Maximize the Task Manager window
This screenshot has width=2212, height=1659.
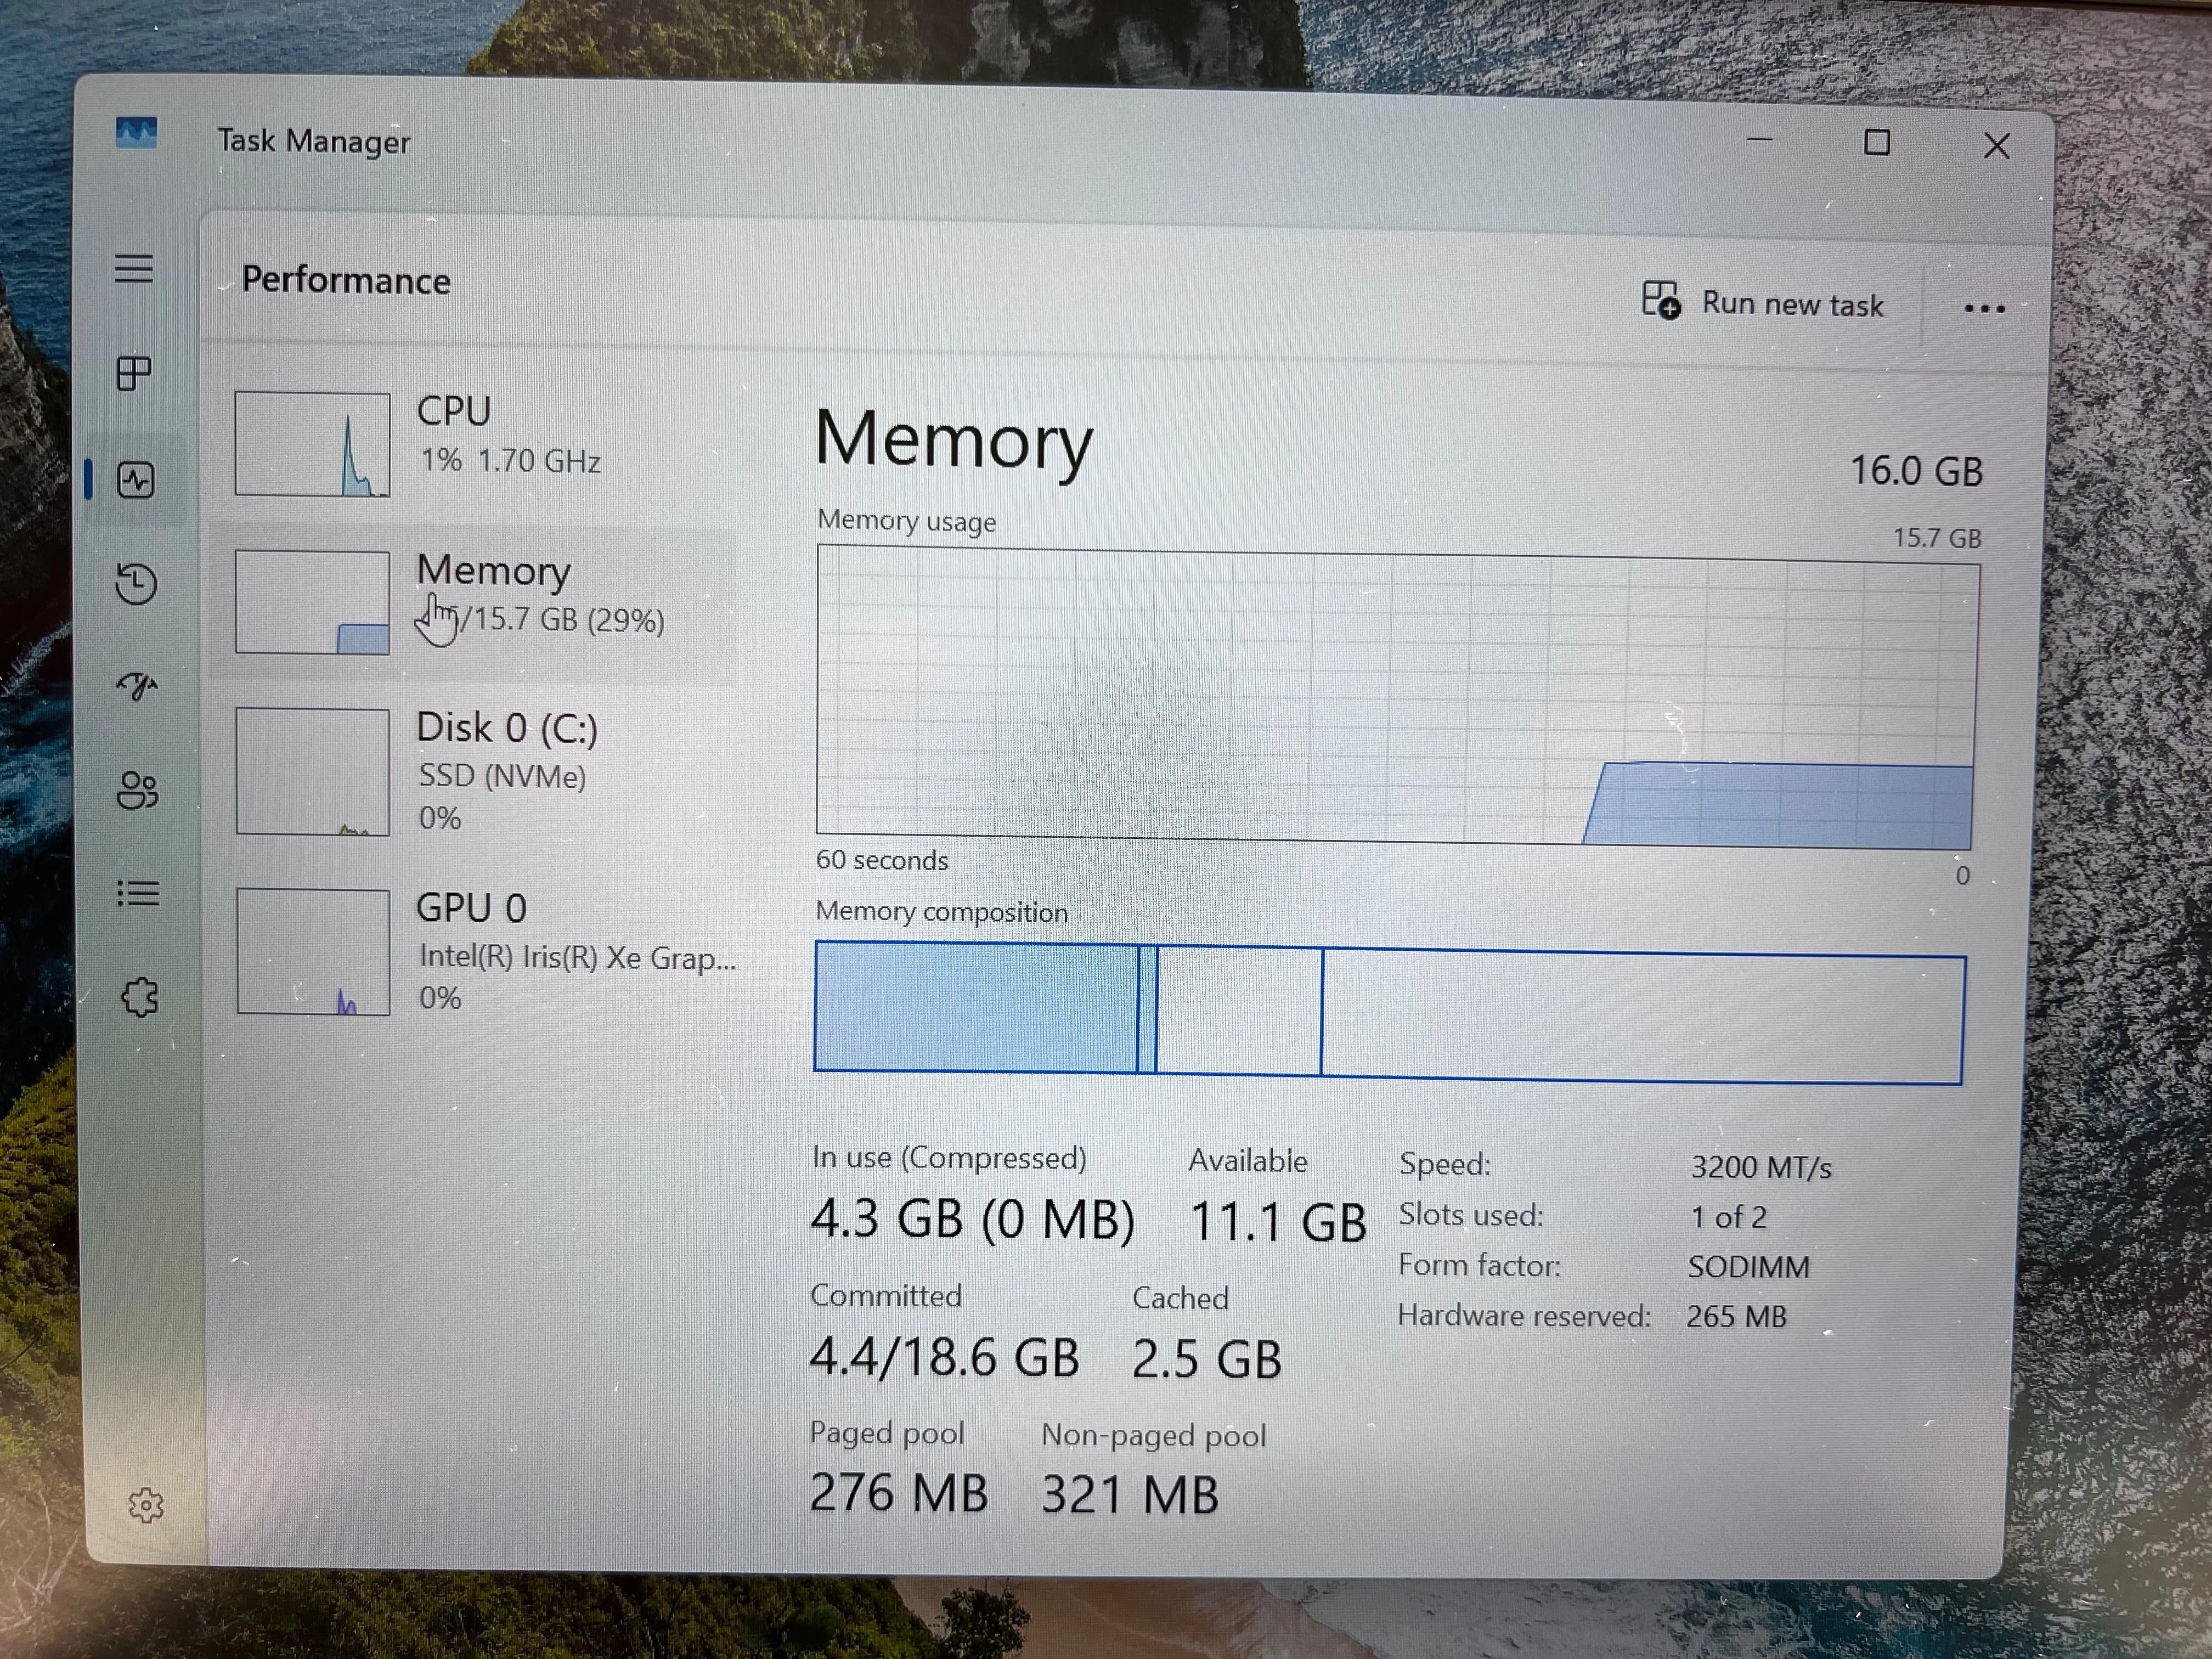(x=1877, y=143)
